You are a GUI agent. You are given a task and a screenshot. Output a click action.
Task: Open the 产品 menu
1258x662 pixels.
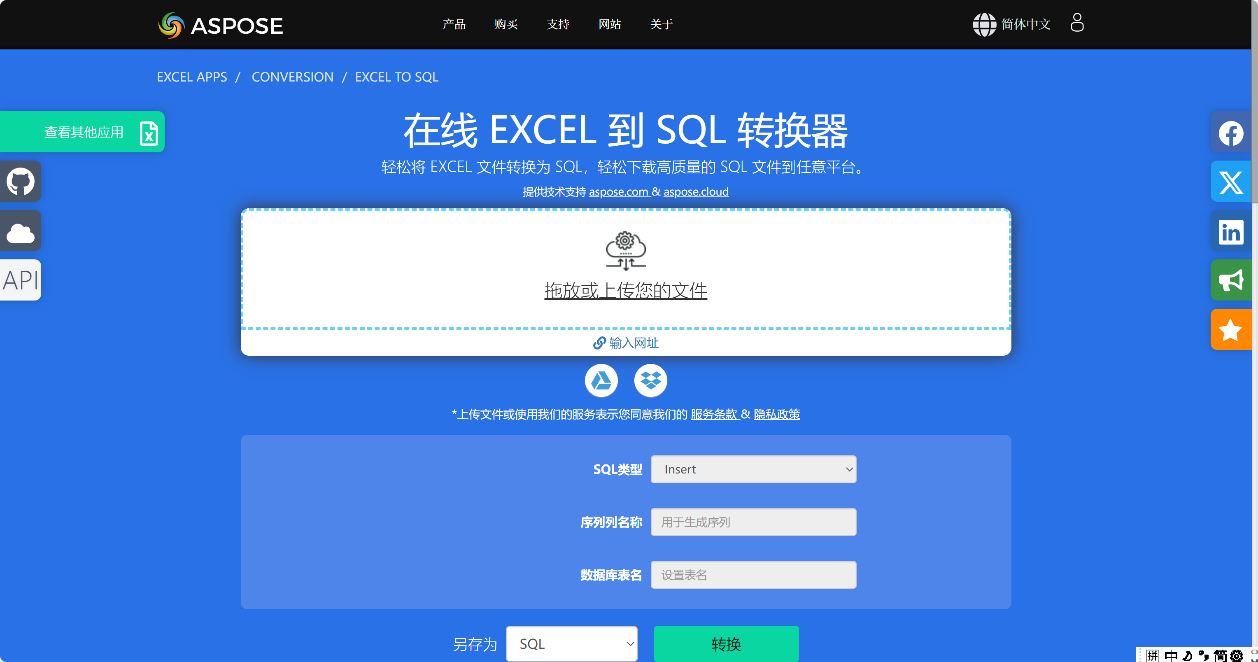point(454,24)
